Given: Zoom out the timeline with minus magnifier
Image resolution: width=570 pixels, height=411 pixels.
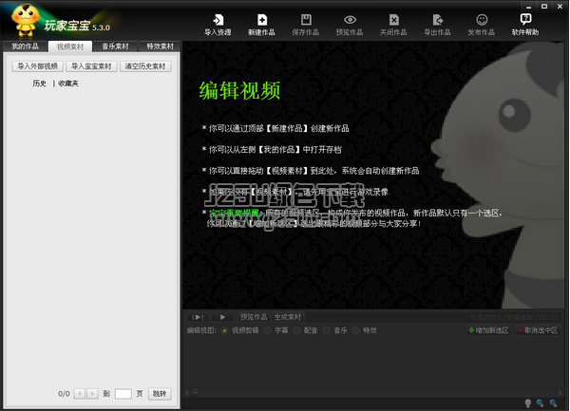Looking at the screenshot, I should pos(540,403).
